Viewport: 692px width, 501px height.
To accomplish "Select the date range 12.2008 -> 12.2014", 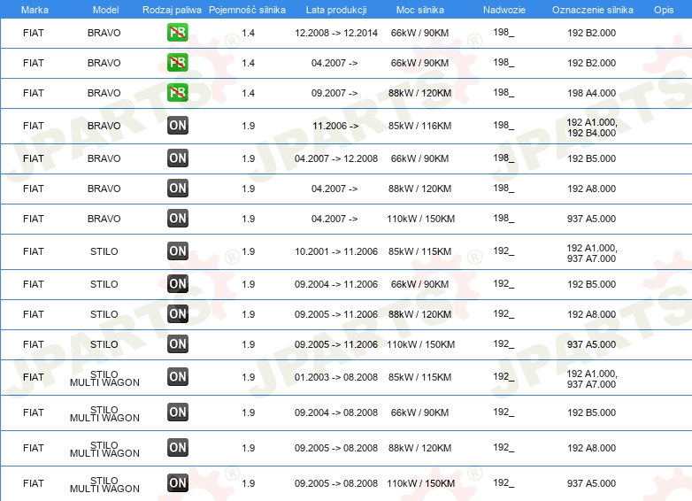I will [336, 33].
